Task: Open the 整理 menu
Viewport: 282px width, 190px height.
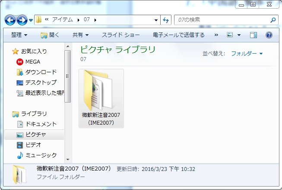Action: click(x=19, y=35)
